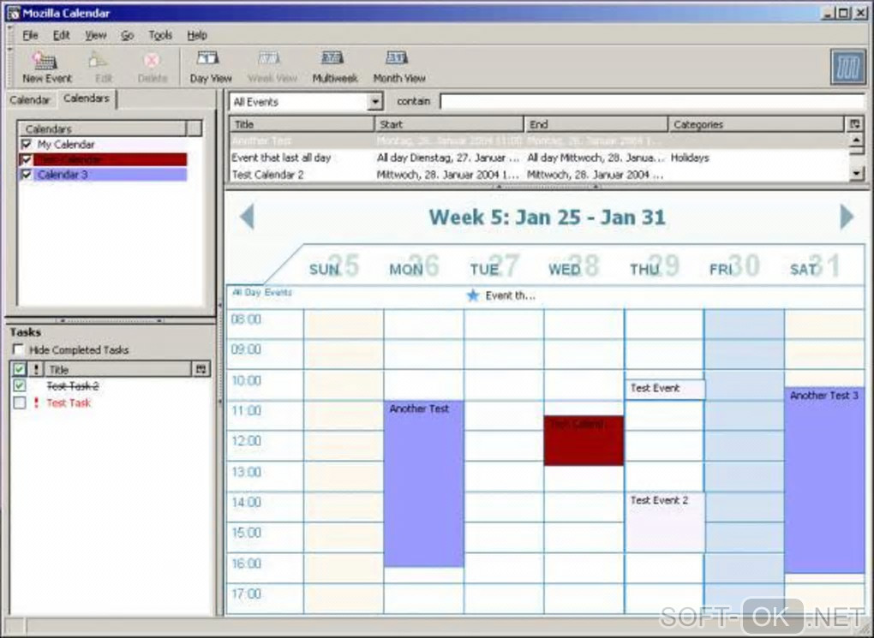This screenshot has width=874, height=638.
Task: Click the star icon of all-day event
Action: (473, 295)
